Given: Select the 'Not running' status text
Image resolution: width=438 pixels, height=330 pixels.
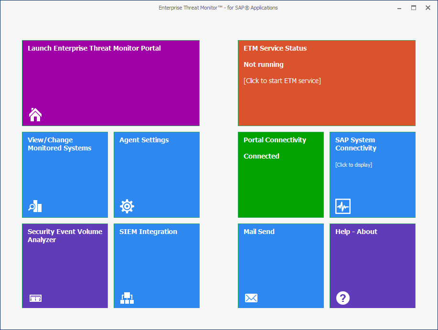Looking at the screenshot, I should point(263,64).
